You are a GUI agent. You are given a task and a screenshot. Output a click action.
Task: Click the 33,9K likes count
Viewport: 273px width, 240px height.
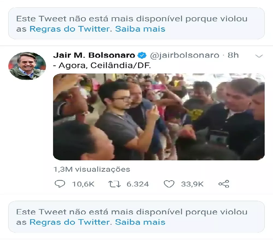(192, 184)
